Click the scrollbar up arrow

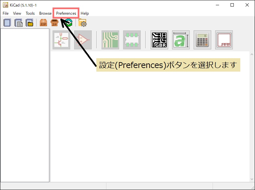click(x=252, y=54)
